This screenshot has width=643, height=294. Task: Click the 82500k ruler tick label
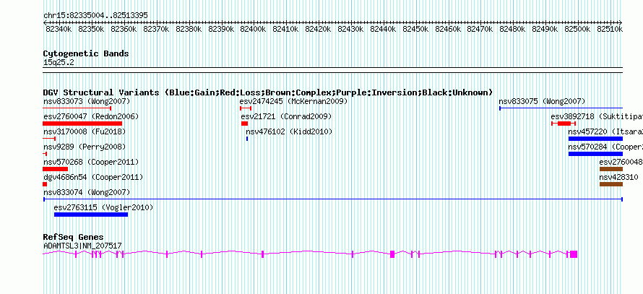[578, 29]
